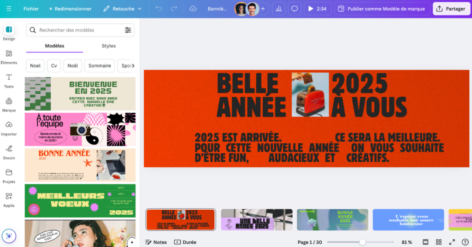Open the Marque sidebar panel
Screen dimensions: 472x247
click(9, 105)
